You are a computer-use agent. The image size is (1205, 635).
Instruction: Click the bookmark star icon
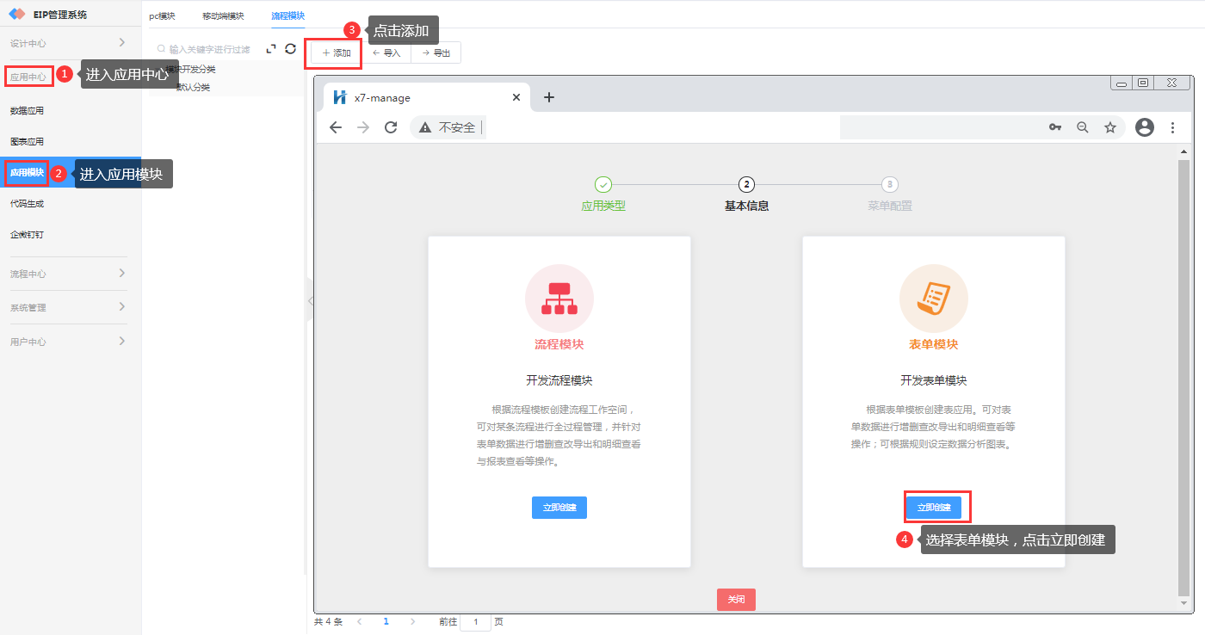tap(1110, 127)
